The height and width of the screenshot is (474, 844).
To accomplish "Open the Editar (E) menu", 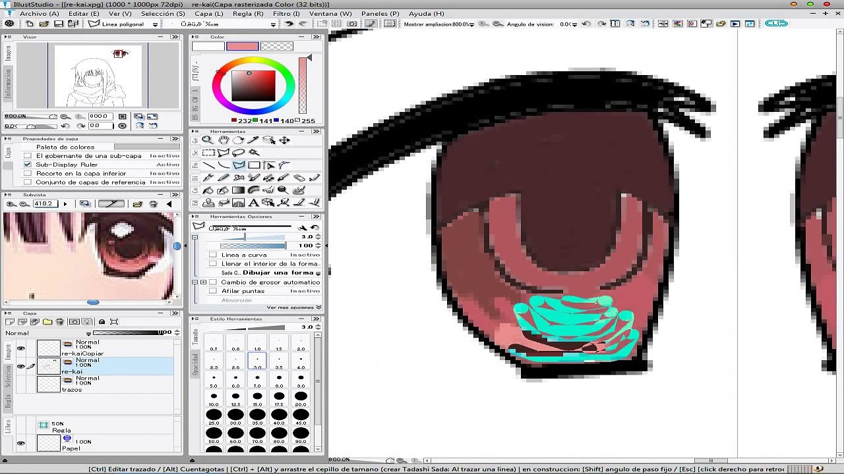I will 84,13.
